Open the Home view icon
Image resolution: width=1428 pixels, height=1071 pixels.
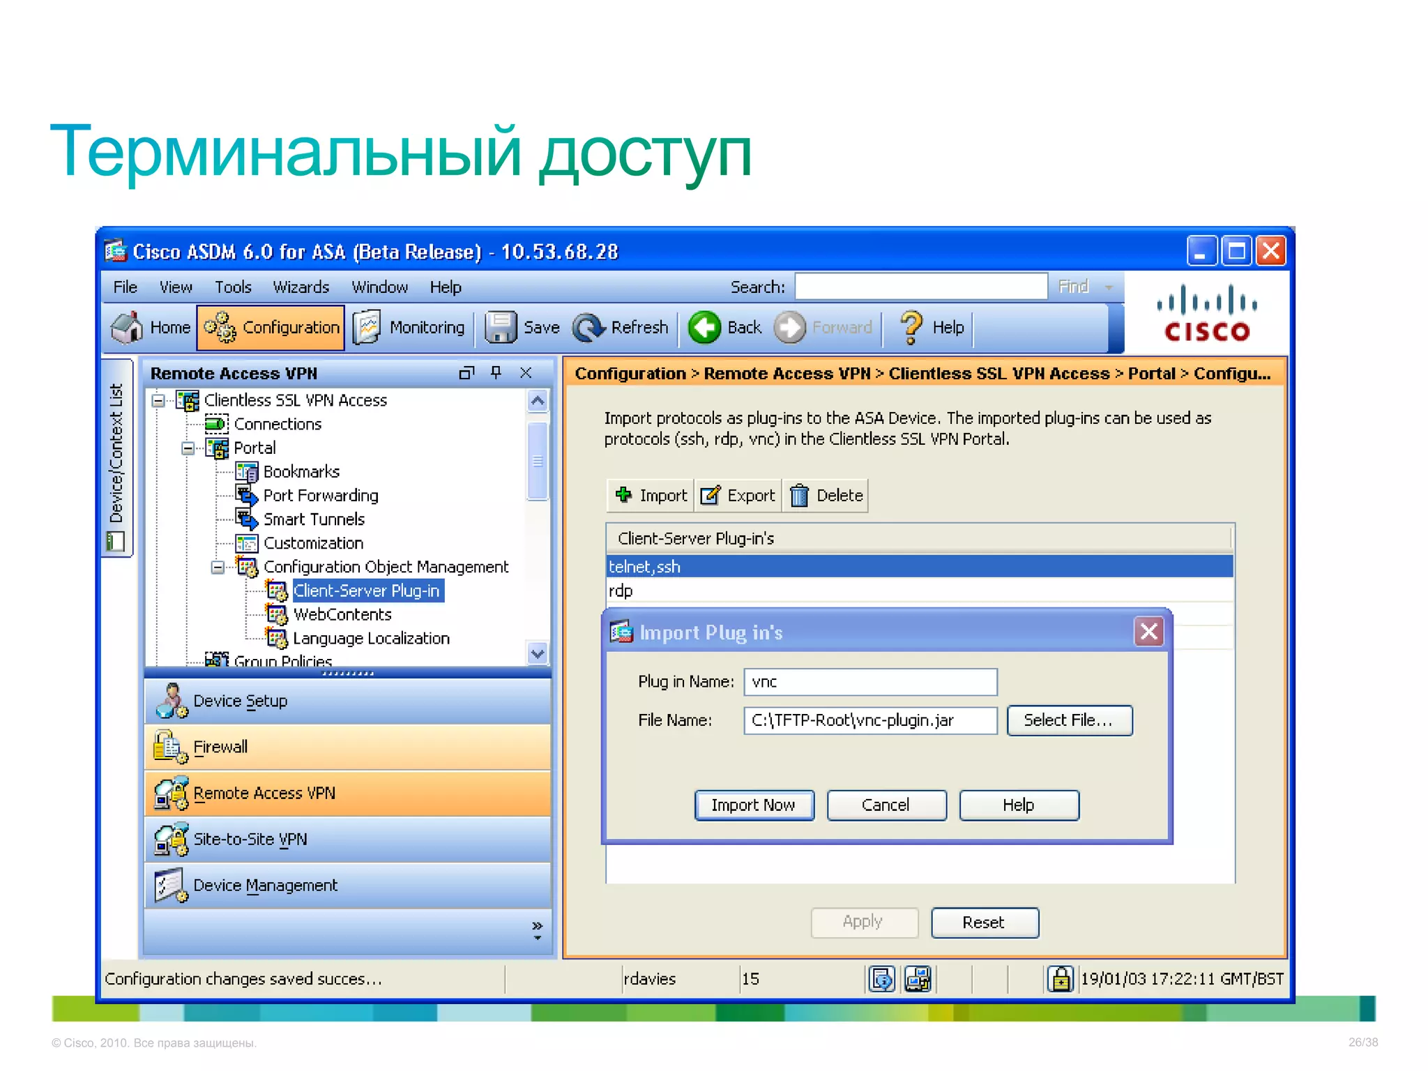point(127,327)
